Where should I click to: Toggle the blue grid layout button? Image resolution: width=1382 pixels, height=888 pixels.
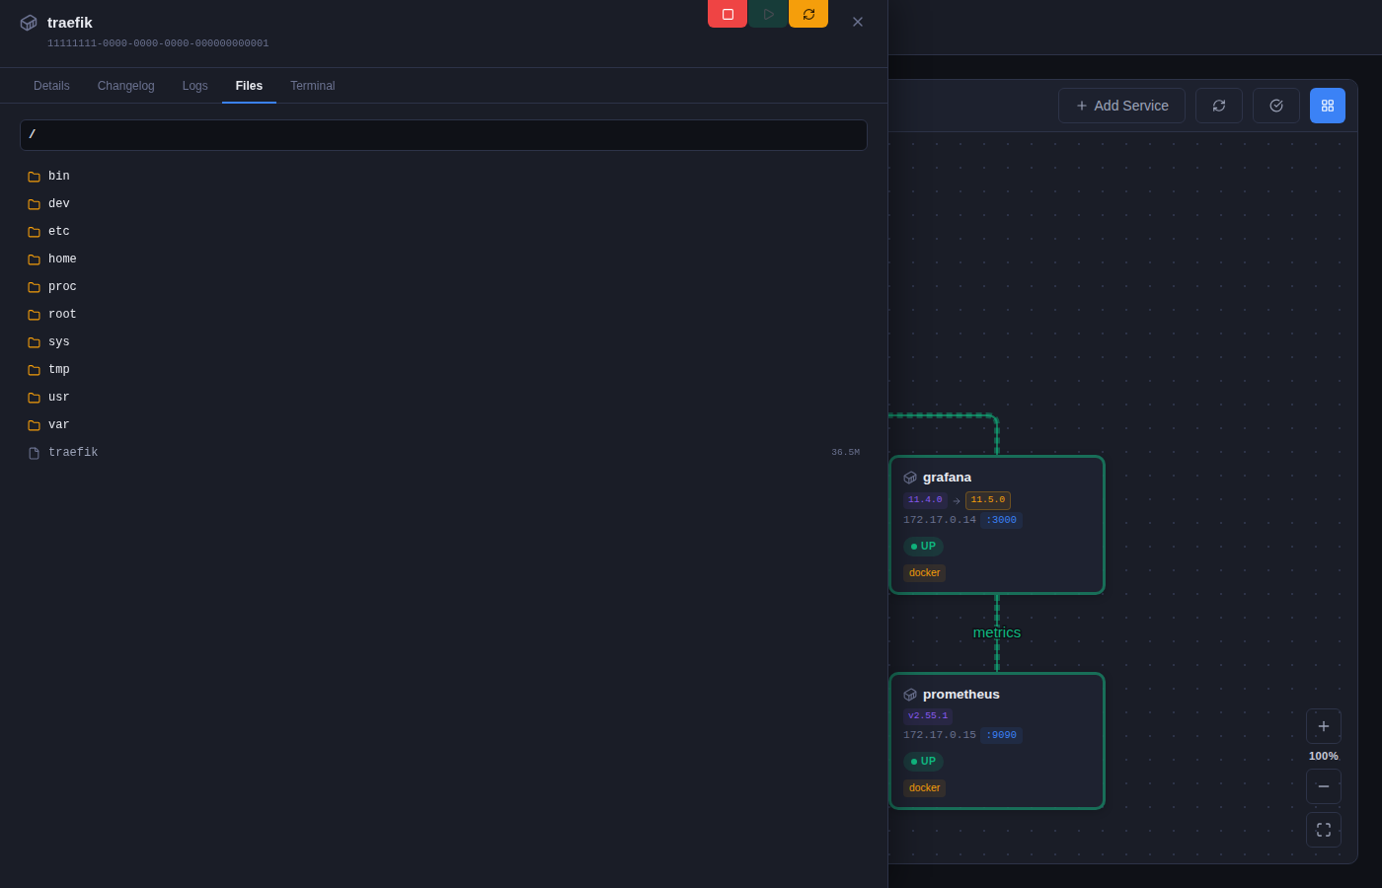pyautogui.click(x=1328, y=106)
